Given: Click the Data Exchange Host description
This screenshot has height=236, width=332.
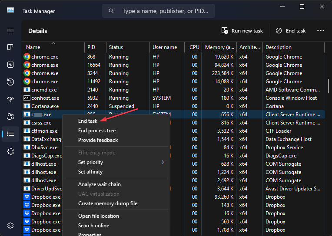Looking at the screenshot, I should [289, 139].
